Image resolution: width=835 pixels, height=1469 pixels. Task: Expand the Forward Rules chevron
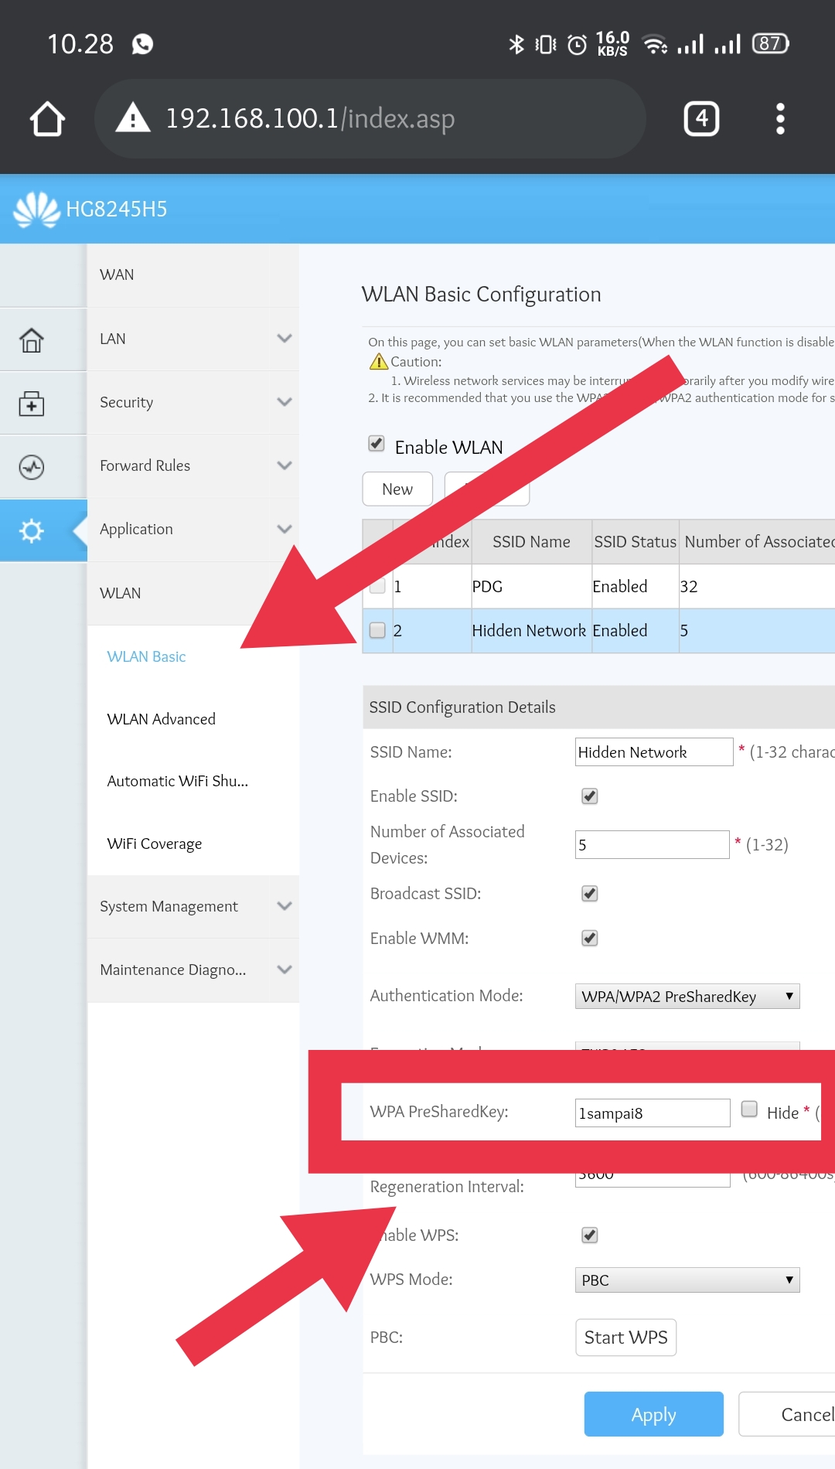pos(285,465)
